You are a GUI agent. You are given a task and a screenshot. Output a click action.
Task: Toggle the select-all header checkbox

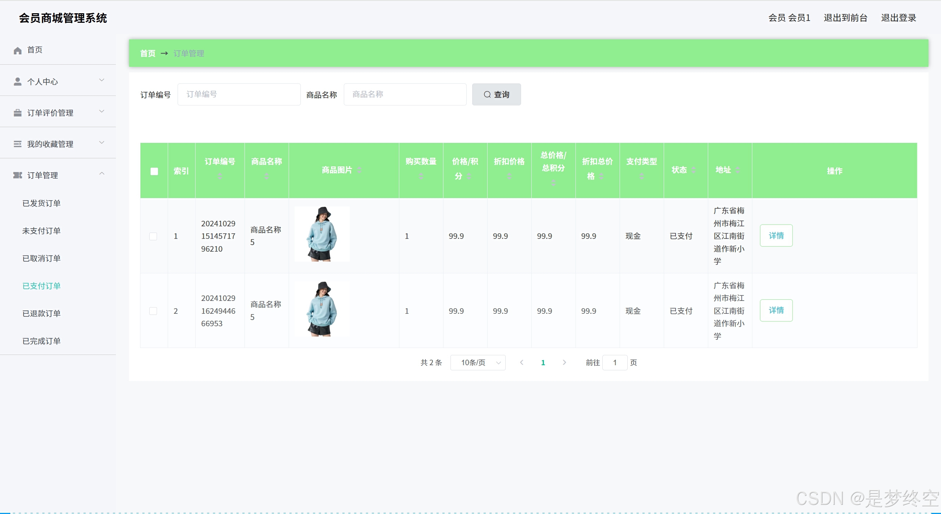[154, 171]
